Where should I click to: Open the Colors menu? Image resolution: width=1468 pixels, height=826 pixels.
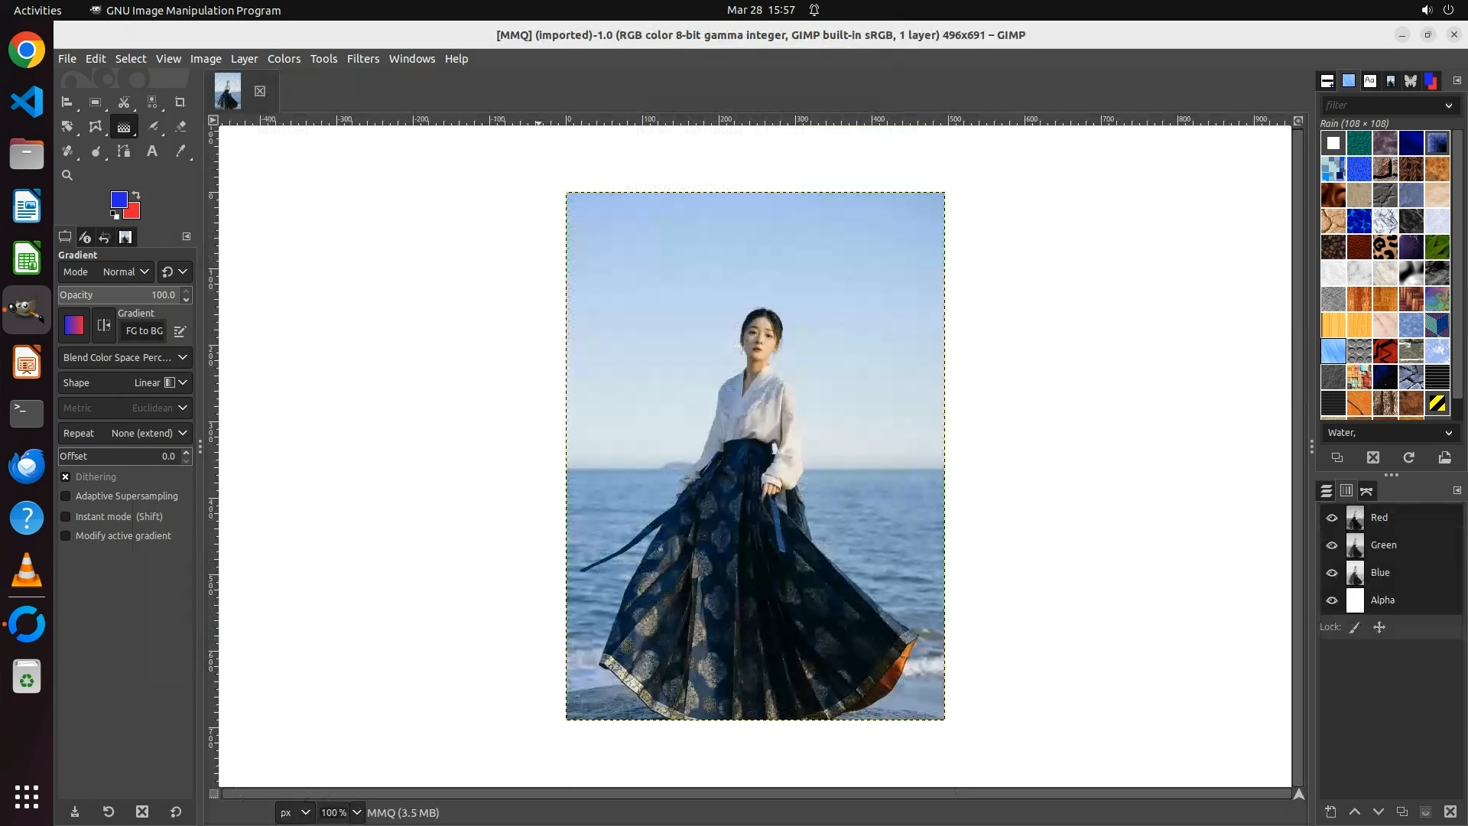pos(284,59)
